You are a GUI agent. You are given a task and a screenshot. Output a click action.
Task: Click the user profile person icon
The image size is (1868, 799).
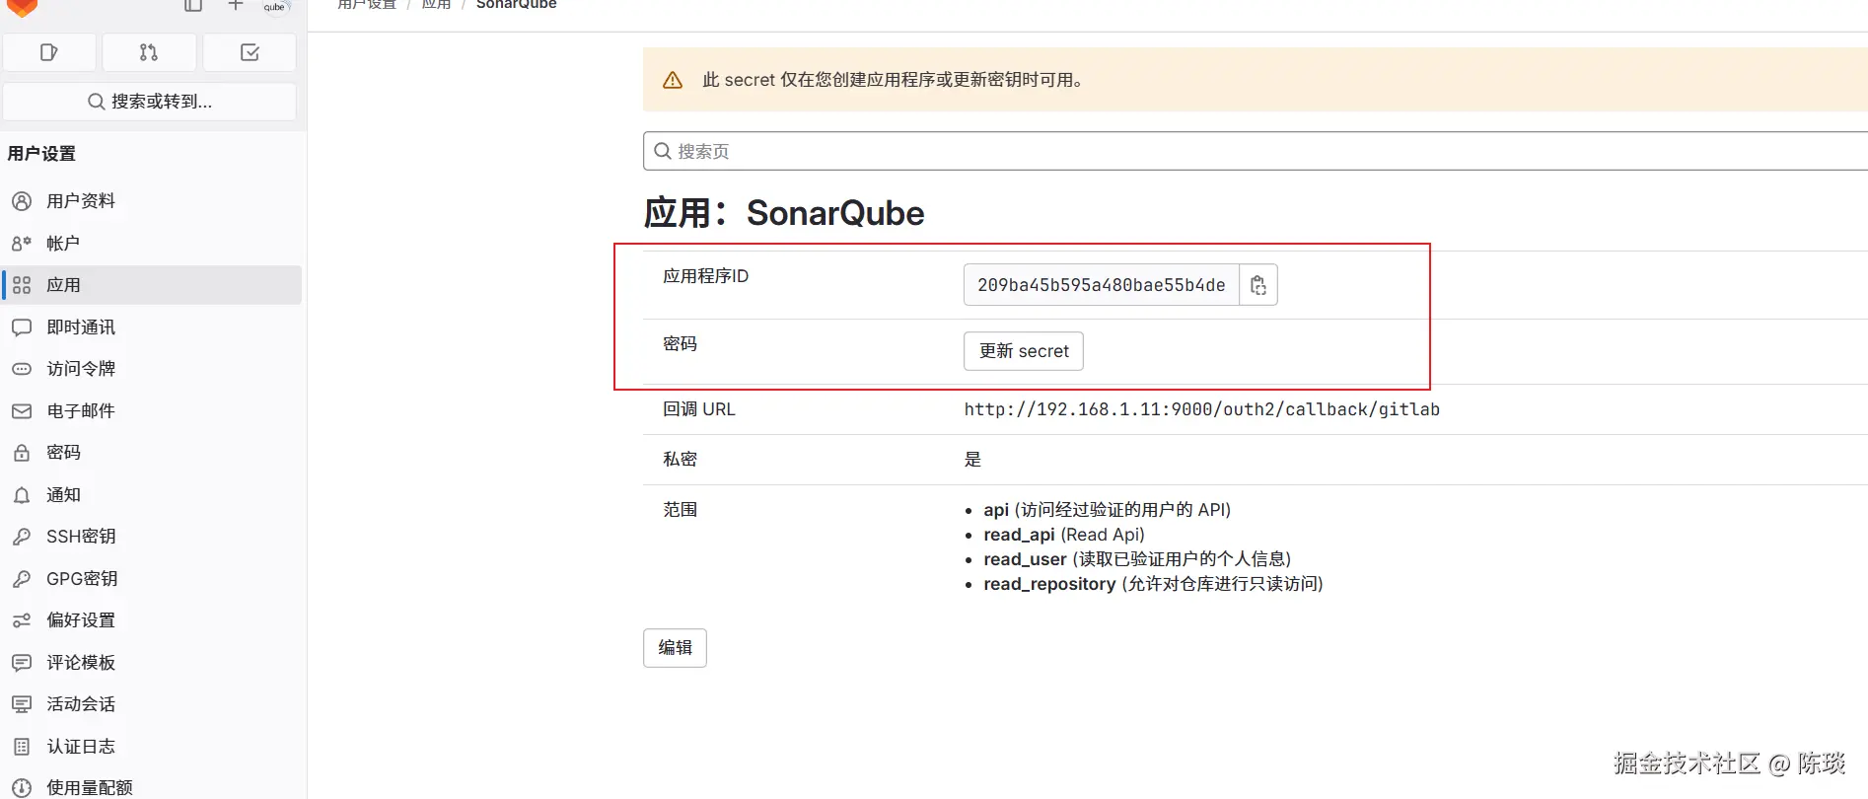tap(22, 201)
